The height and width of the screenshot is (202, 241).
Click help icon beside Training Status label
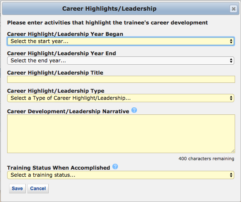(115, 167)
